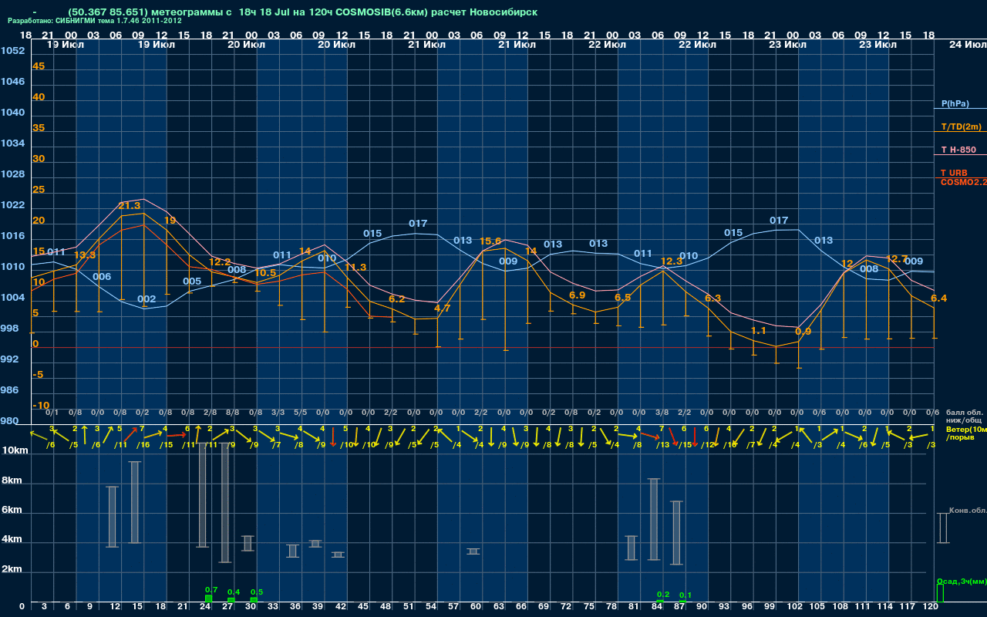Click the Осад,3ч(мм) precipitation legend label
987x617 pixels.
coord(962,581)
